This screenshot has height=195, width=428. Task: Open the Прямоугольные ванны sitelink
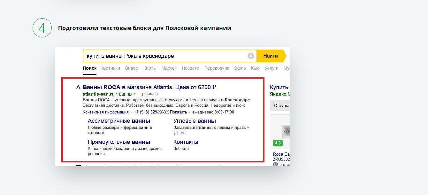[x=119, y=142]
